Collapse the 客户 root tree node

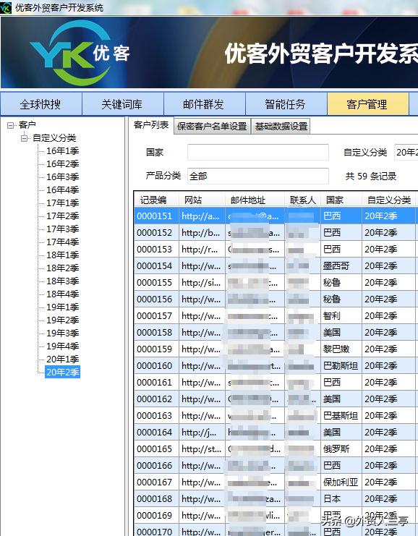coord(11,125)
